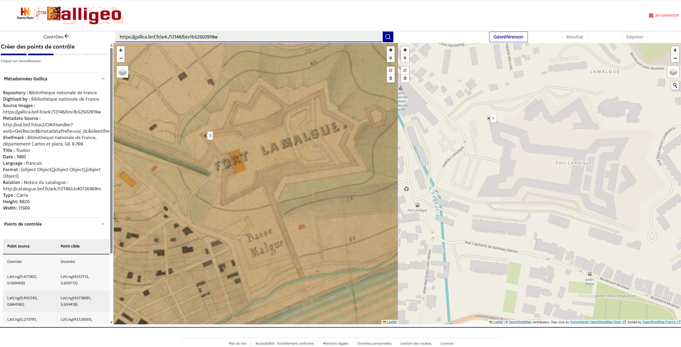Viewport: 681px width, 347px height.
Task: Zoom out on the historic map
Action: tap(121, 59)
